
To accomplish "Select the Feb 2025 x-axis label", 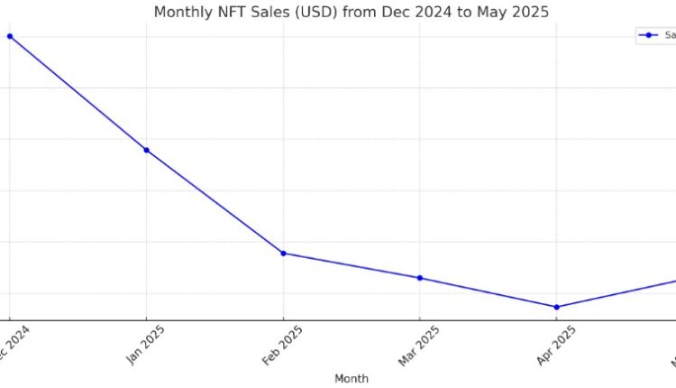I will (282, 345).
